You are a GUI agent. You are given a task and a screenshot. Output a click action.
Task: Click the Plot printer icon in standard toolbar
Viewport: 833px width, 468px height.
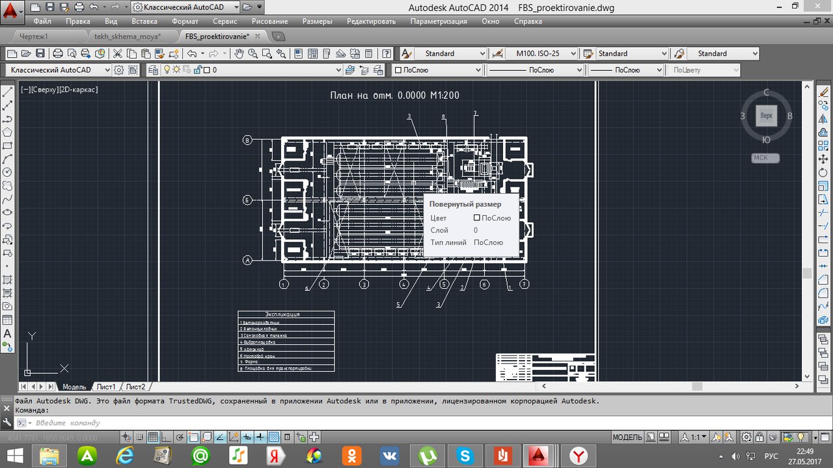[x=57, y=53]
